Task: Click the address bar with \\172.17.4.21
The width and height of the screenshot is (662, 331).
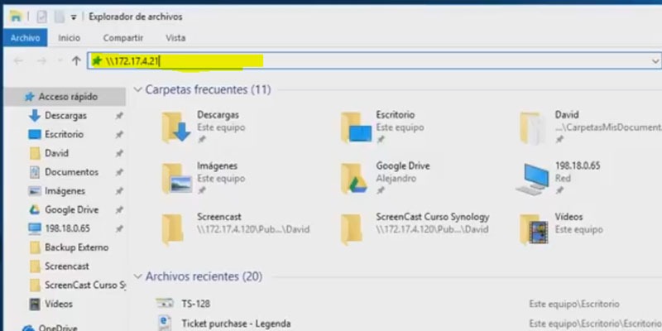Action: (374, 61)
